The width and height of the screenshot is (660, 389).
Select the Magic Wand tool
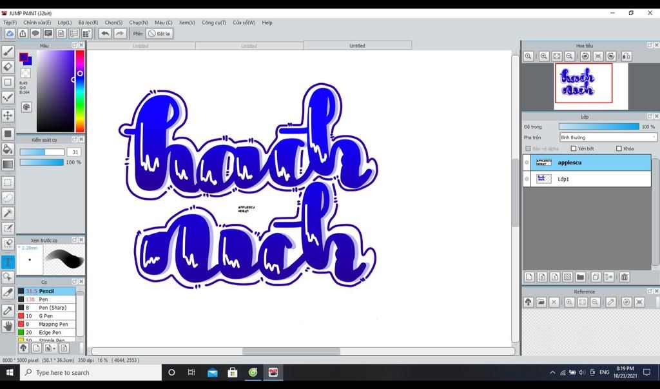click(8, 213)
